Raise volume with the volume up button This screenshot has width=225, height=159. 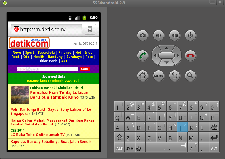pos(174,35)
